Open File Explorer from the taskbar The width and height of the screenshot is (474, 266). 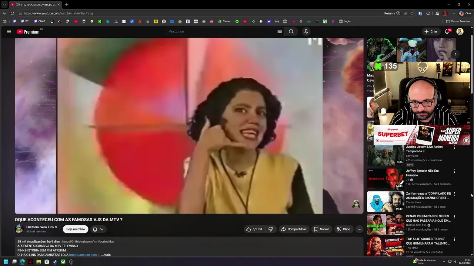(39, 262)
